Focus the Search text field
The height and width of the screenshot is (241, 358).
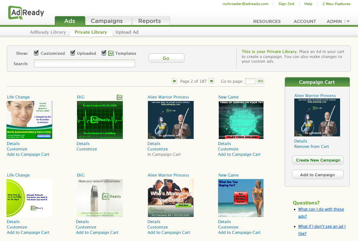84,63
